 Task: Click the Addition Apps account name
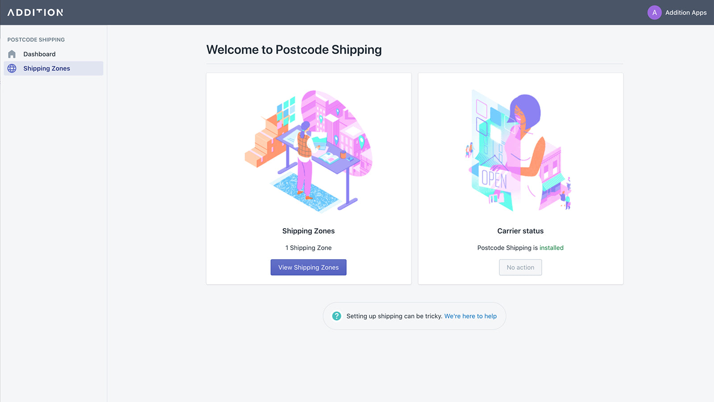click(x=686, y=13)
